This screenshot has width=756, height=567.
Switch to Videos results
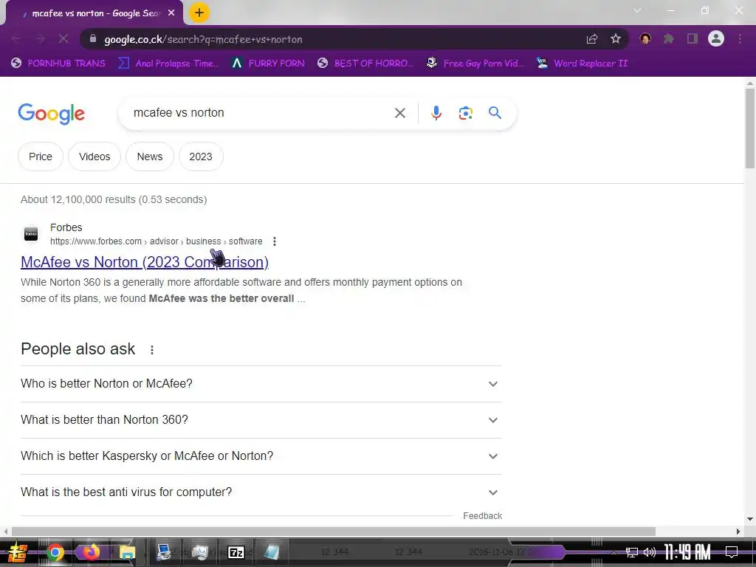(x=94, y=157)
